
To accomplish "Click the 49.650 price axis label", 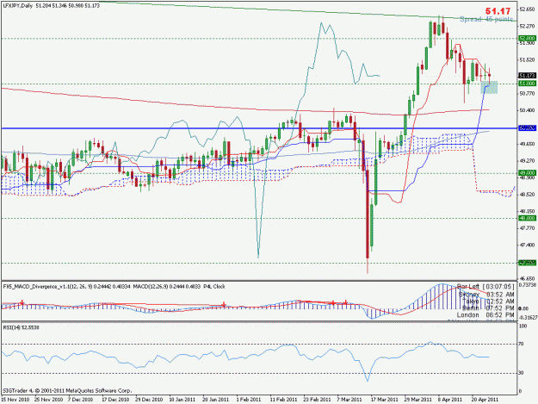I will pyautogui.click(x=528, y=144).
